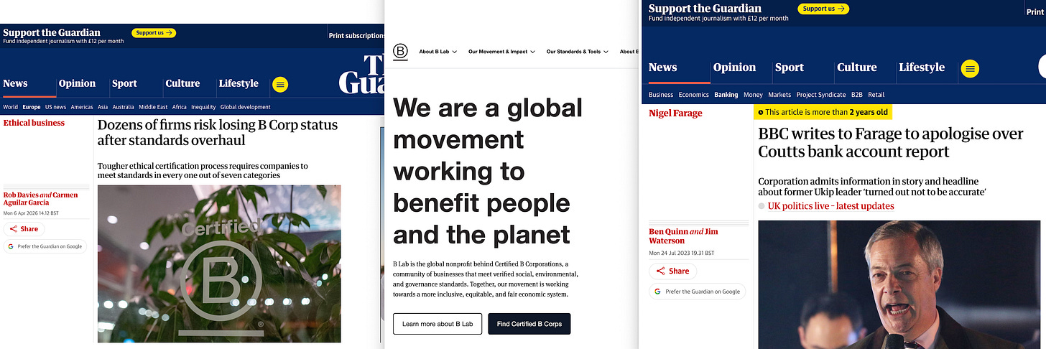The image size is (1046, 349).
Task: Select Retail in right subnavigation
Action: [x=876, y=95]
